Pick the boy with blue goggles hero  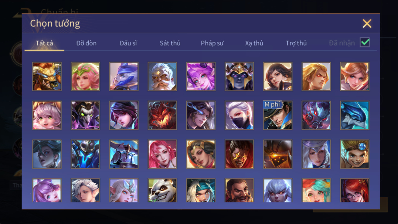[355, 154]
